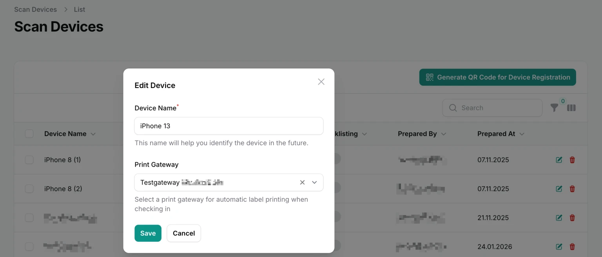Expand the Print Gateway dropdown
Screen dimensions: 602x257
click(314, 182)
